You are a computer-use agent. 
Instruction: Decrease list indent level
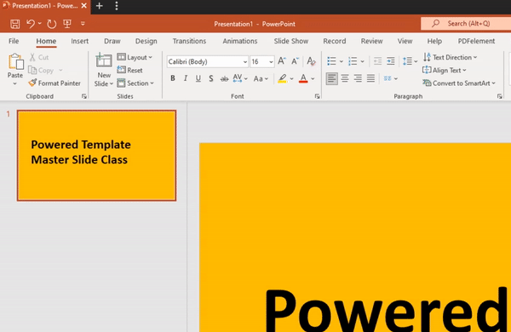(x=377, y=61)
